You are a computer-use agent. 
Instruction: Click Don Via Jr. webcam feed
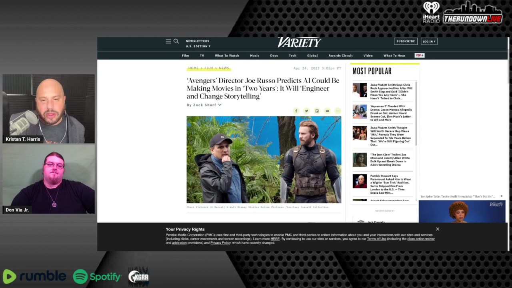point(49,179)
